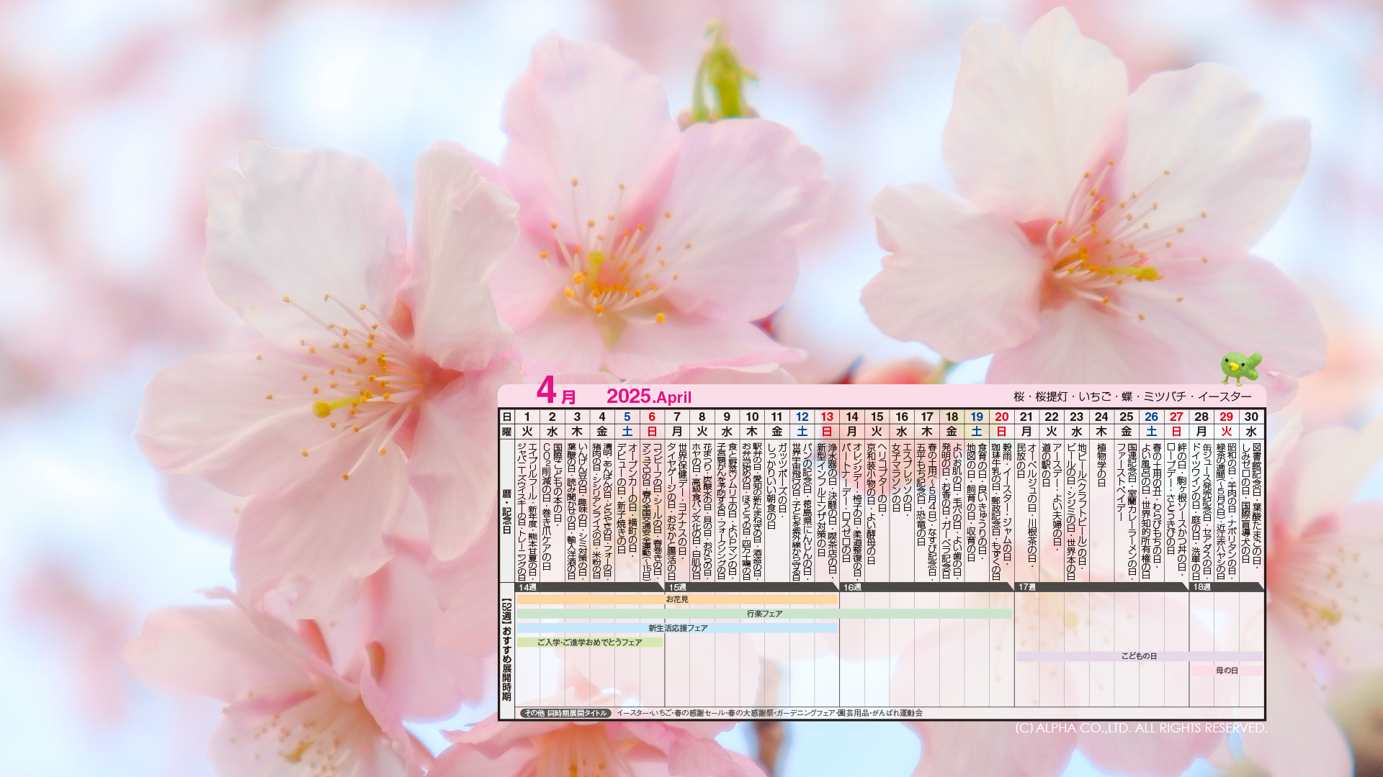Select date 13 Sunday in the calendar

pyautogui.click(x=826, y=417)
